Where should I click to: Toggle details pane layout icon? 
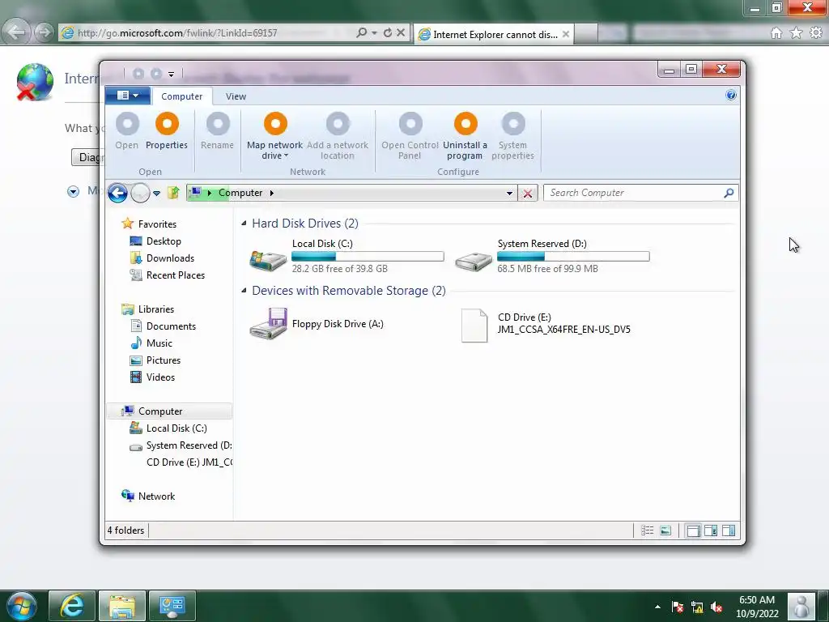point(711,530)
